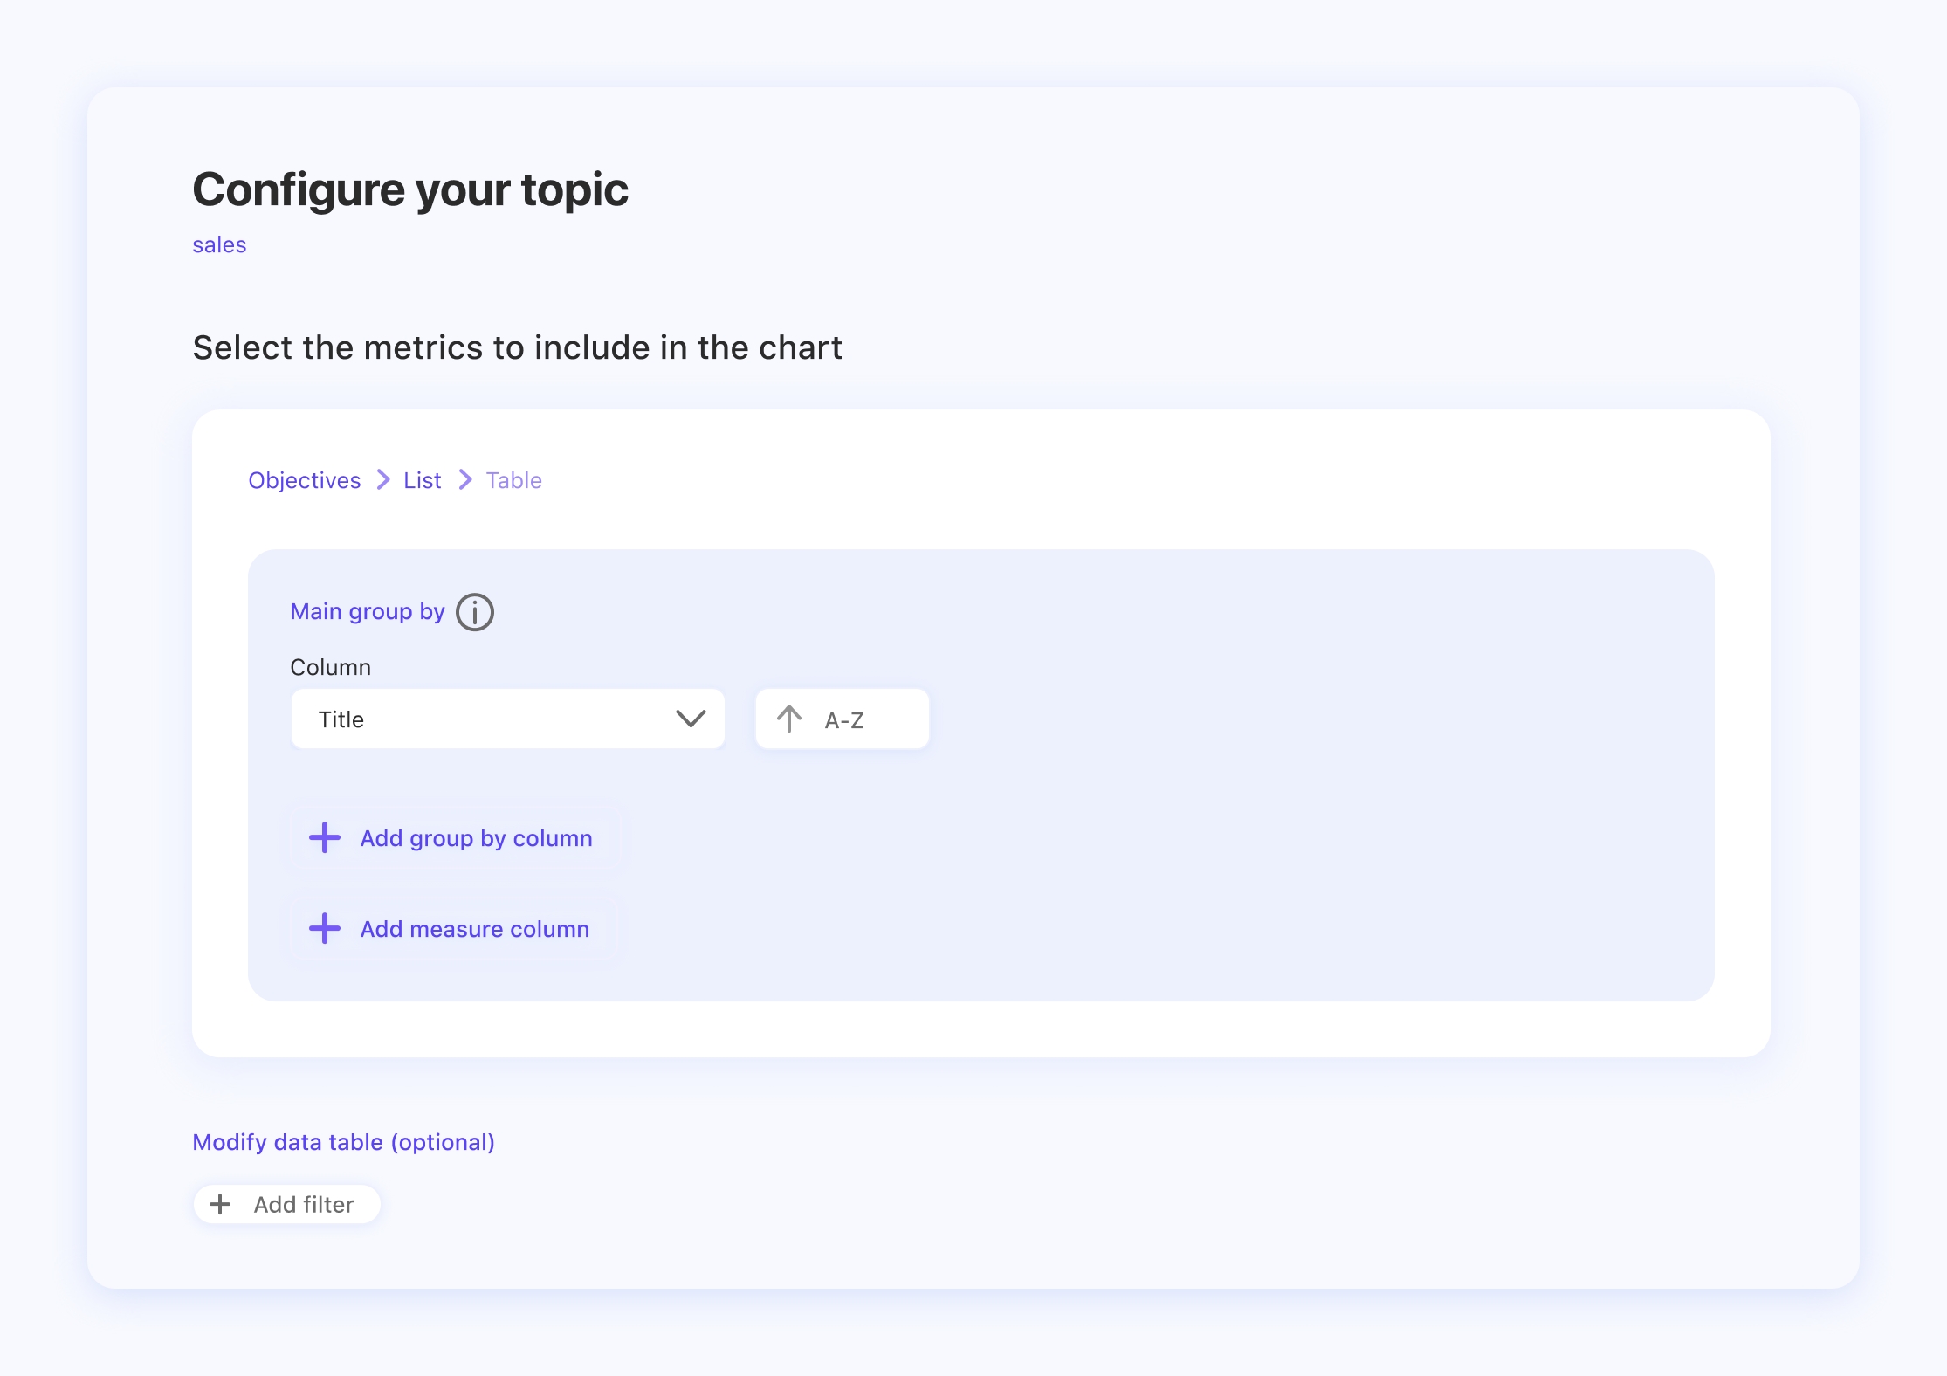Click the plus icon on Add filter
Image resolution: width=1947 pixels, height=1376 pixels.
pyautogui.click(x=221, y=1204)
